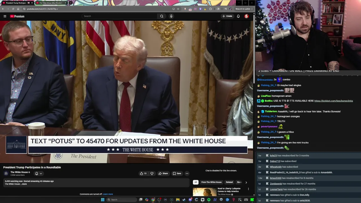Click the browser address bar URL

click(x=42, y=9)
